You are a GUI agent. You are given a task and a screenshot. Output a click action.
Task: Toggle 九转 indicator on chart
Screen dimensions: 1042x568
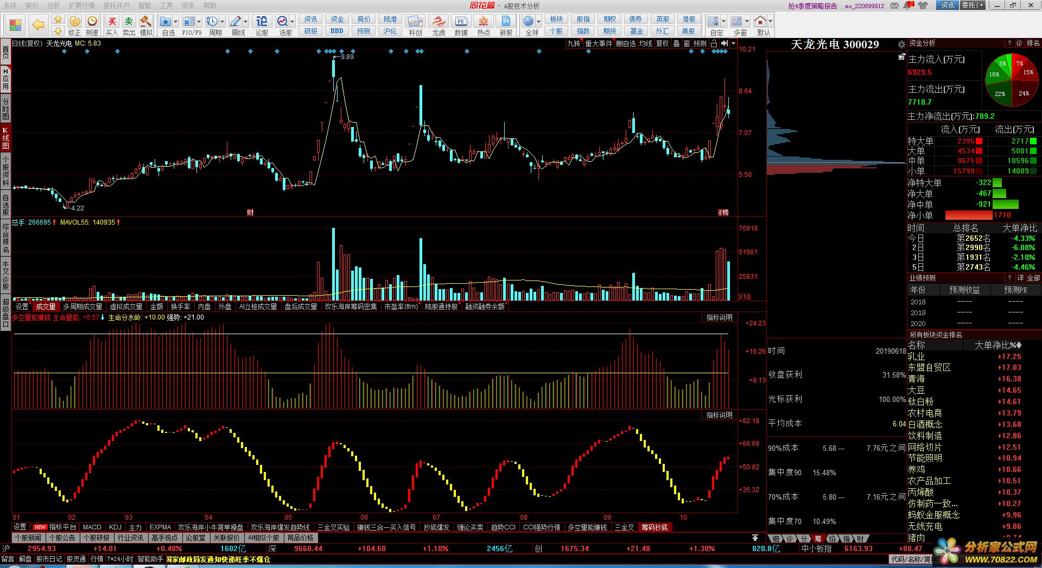[574, 43]
